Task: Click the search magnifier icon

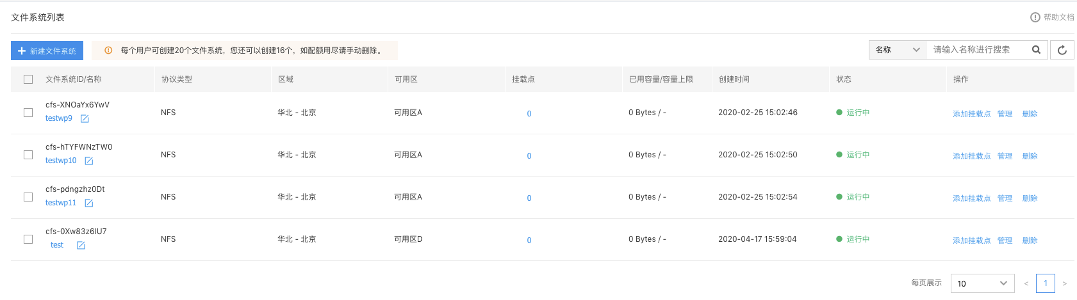Action: point(1036,50)
